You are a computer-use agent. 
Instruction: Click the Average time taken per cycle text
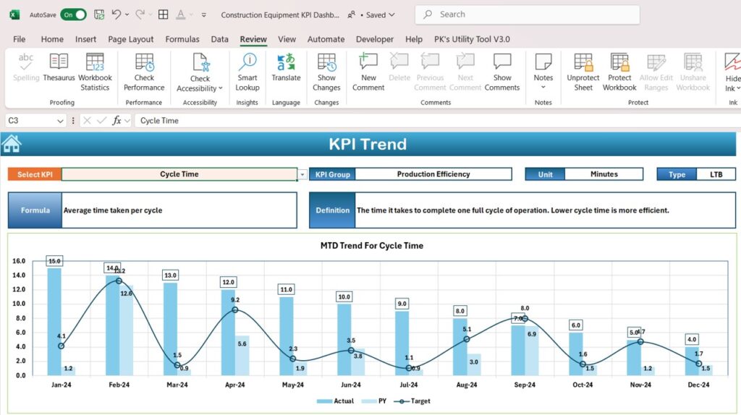coord(113,210)
